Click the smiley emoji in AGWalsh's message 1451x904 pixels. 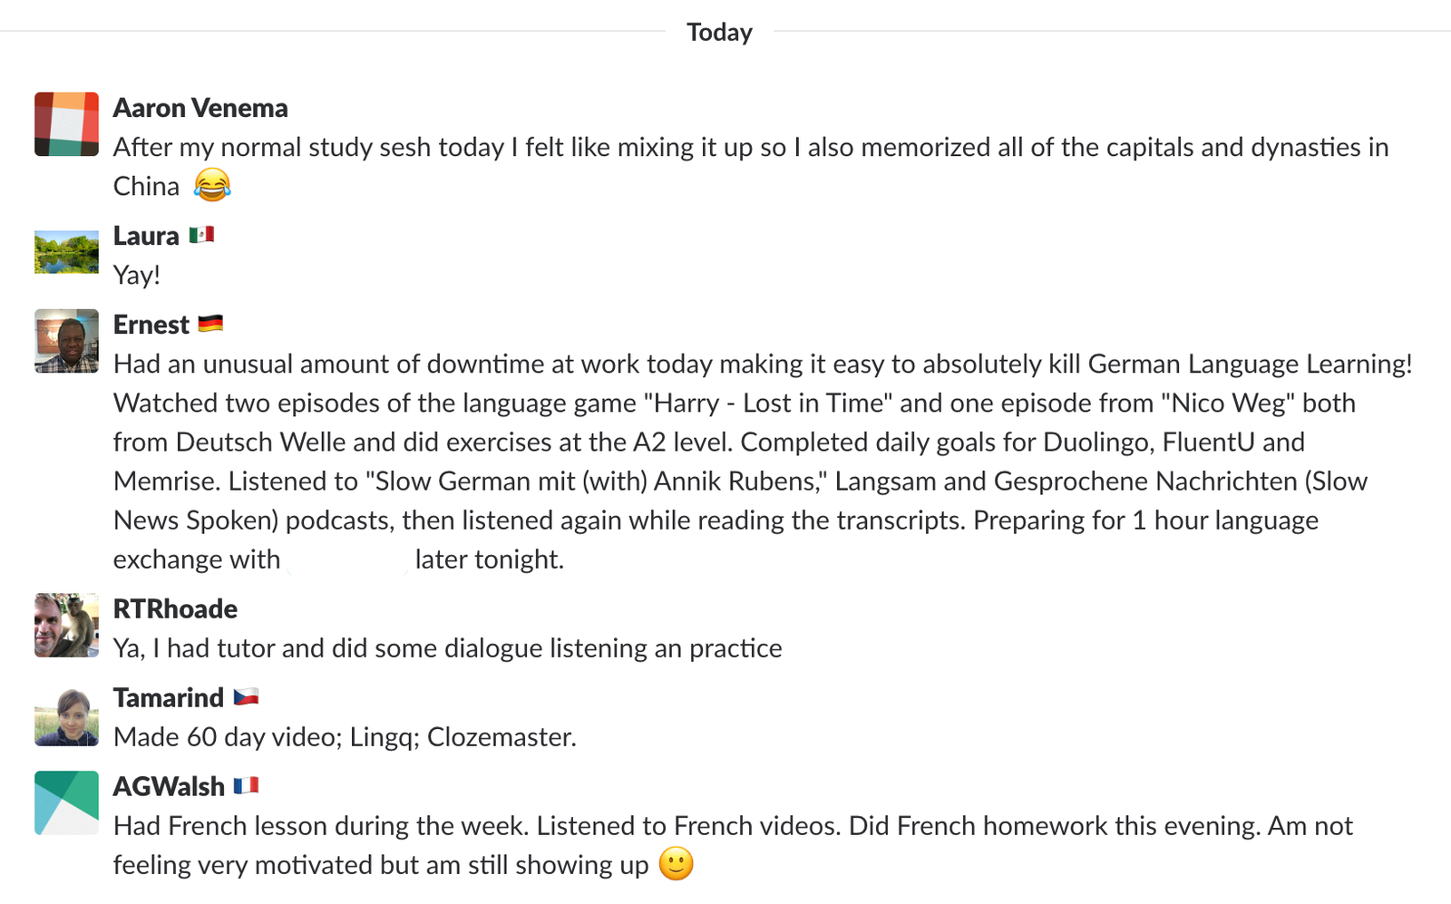pos(676,864)
